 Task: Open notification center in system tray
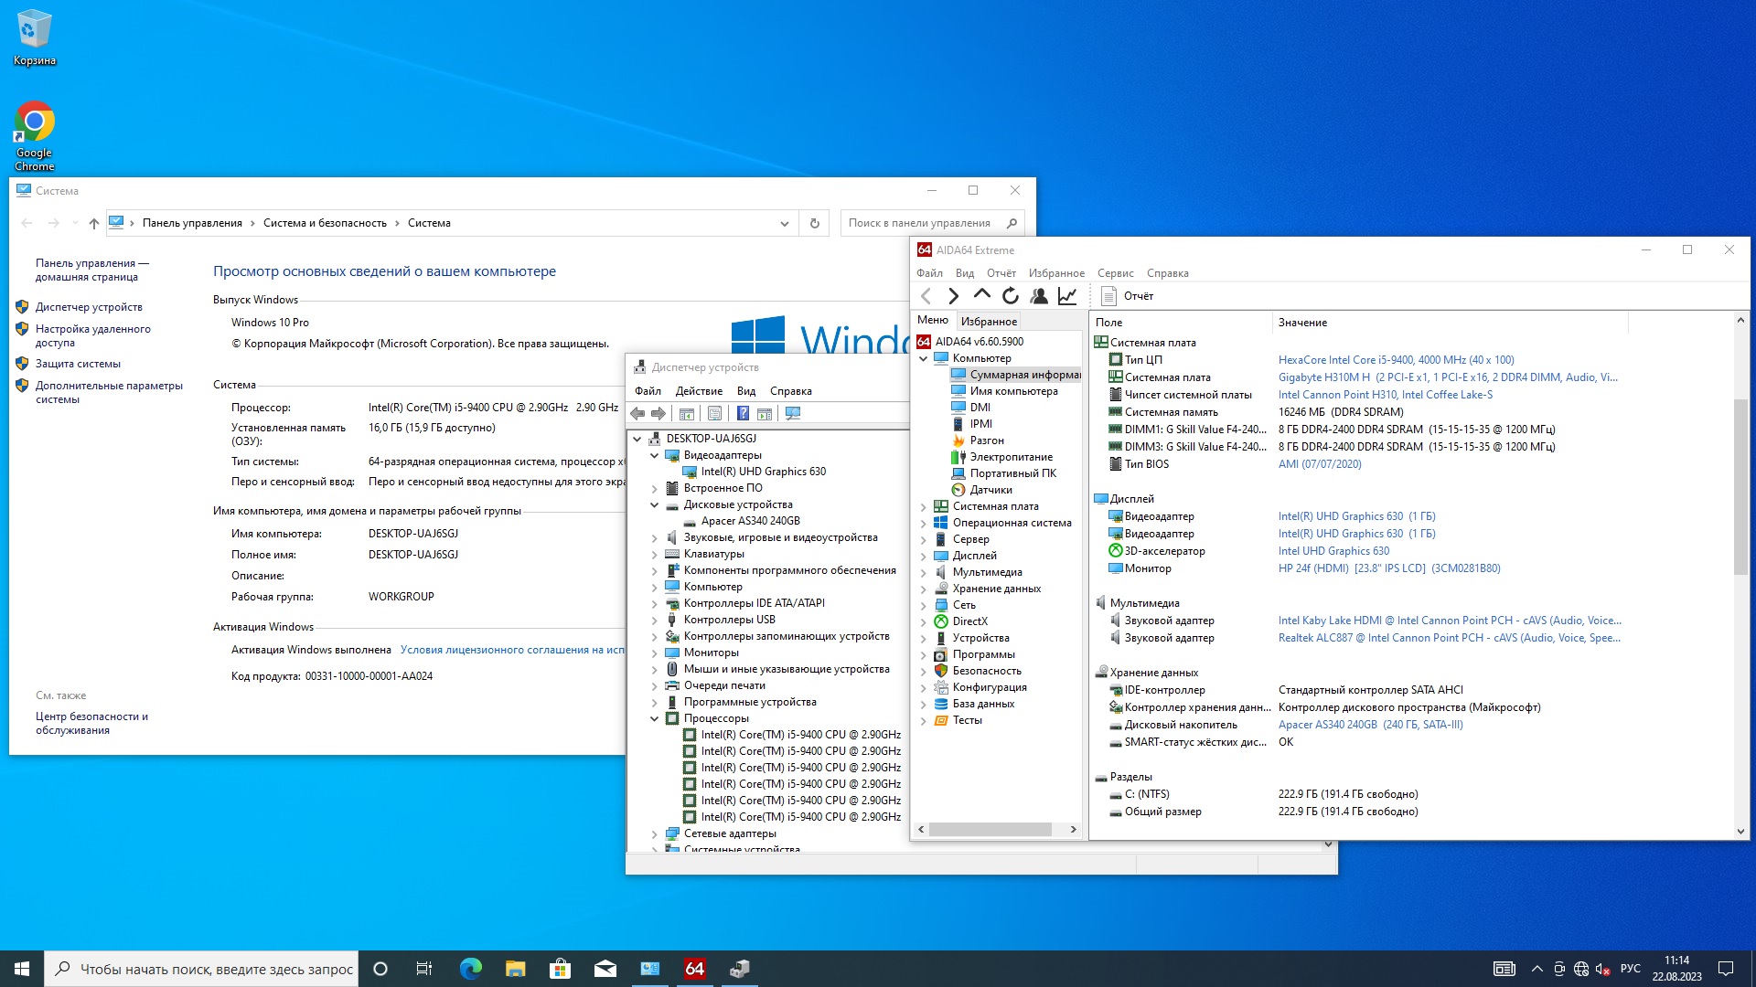click(1726, 969)
